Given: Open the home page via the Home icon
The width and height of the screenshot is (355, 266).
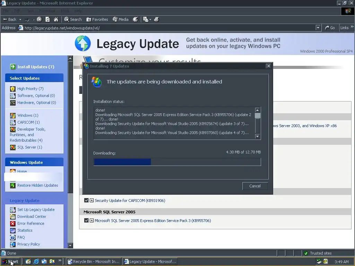Looking at the screenshot, I should [x=56, y=19].
